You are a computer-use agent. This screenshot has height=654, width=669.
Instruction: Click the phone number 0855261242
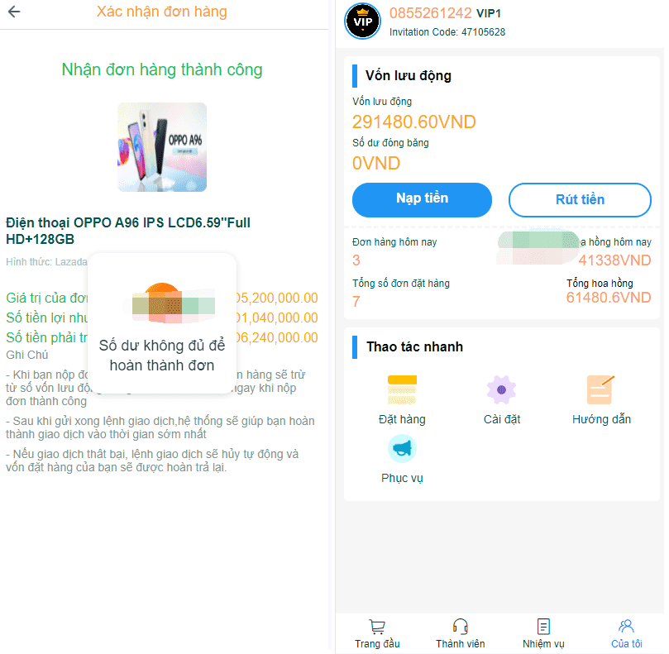pyautogui.click(x=431, y=12)
